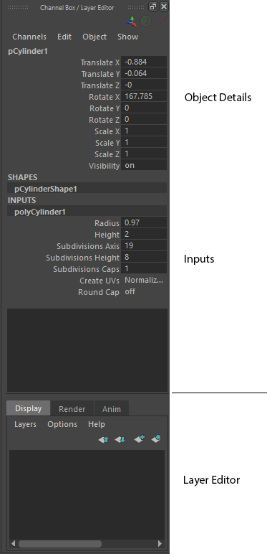Click the dimmed circular speed icon
Screen dimensions: 267x554
click(146, 22)
